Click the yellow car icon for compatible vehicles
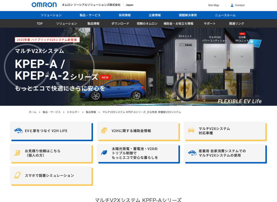Viewport: 277px width, 202px height. tap(191, 130)
